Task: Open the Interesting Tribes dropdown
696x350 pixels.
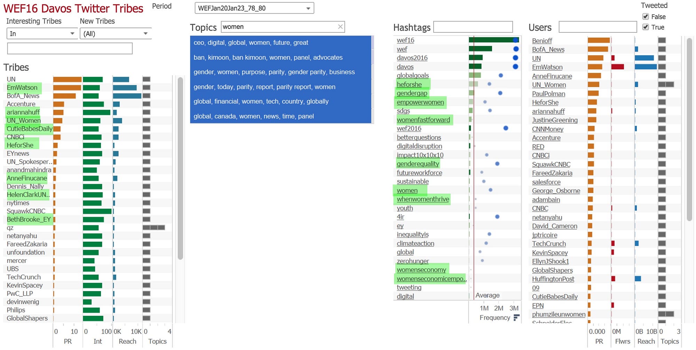Action: tap(42, 33)
